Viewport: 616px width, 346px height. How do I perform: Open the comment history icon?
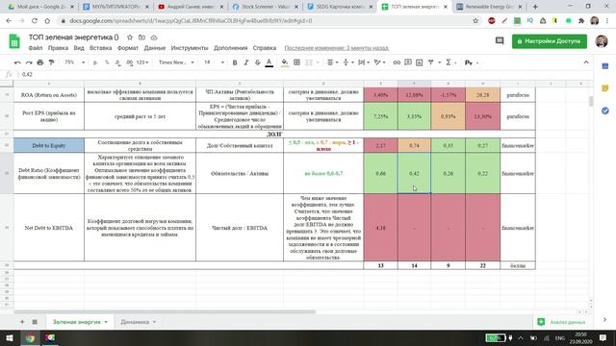(x=500, y=40)
